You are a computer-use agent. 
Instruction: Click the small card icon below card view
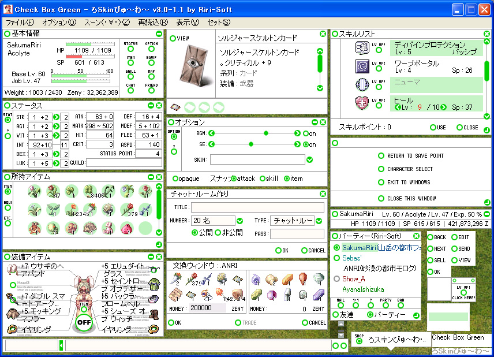[175, 107]
